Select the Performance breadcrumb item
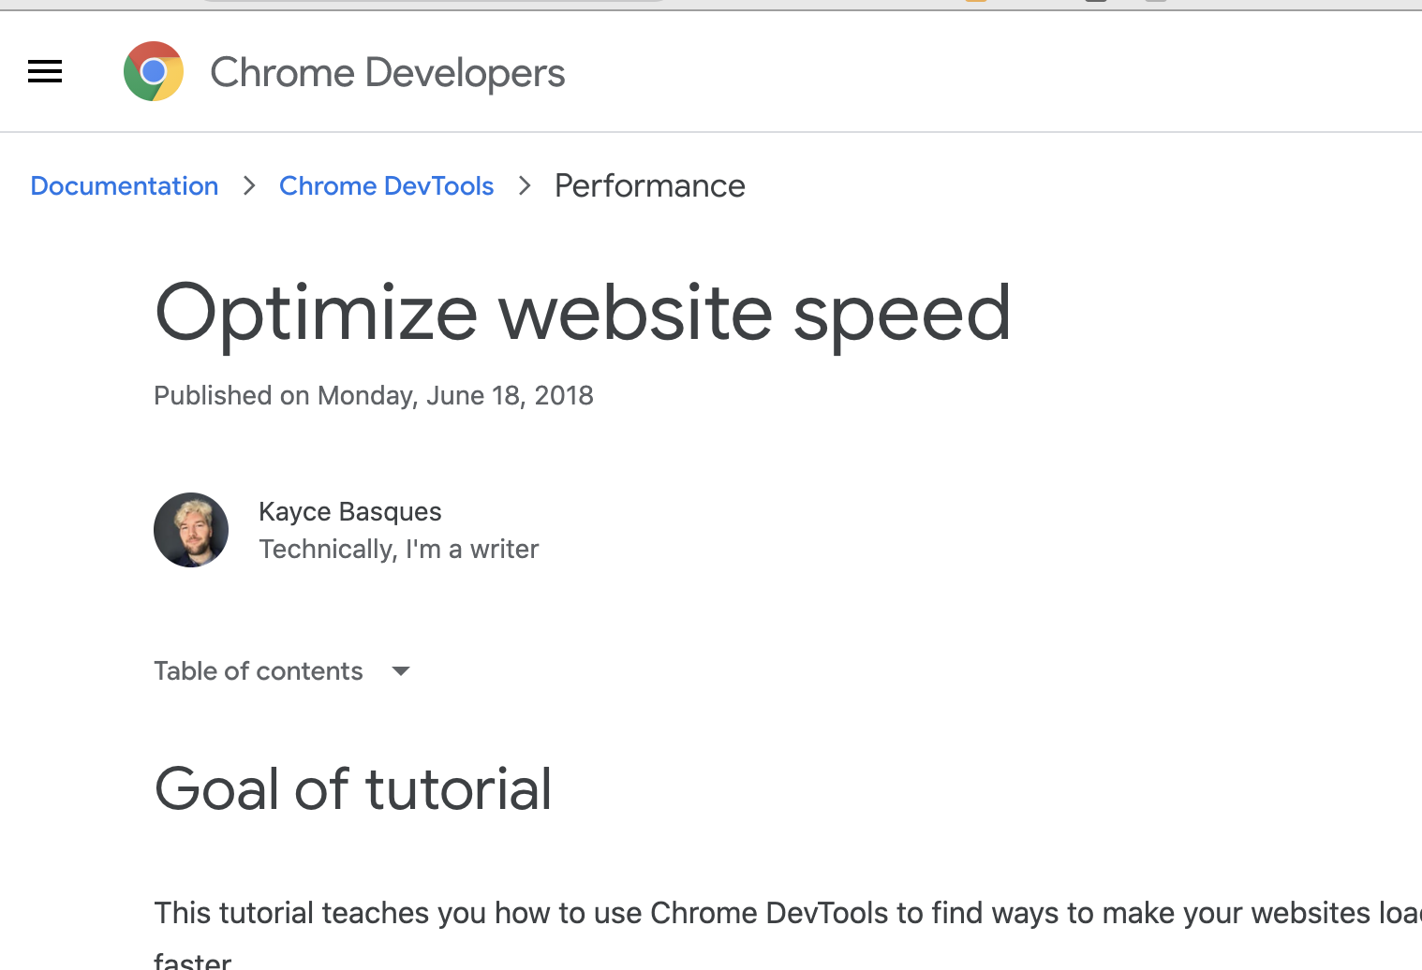Image resolution: width=1422 pixels, height=970 pixels. tap(649, 185)
